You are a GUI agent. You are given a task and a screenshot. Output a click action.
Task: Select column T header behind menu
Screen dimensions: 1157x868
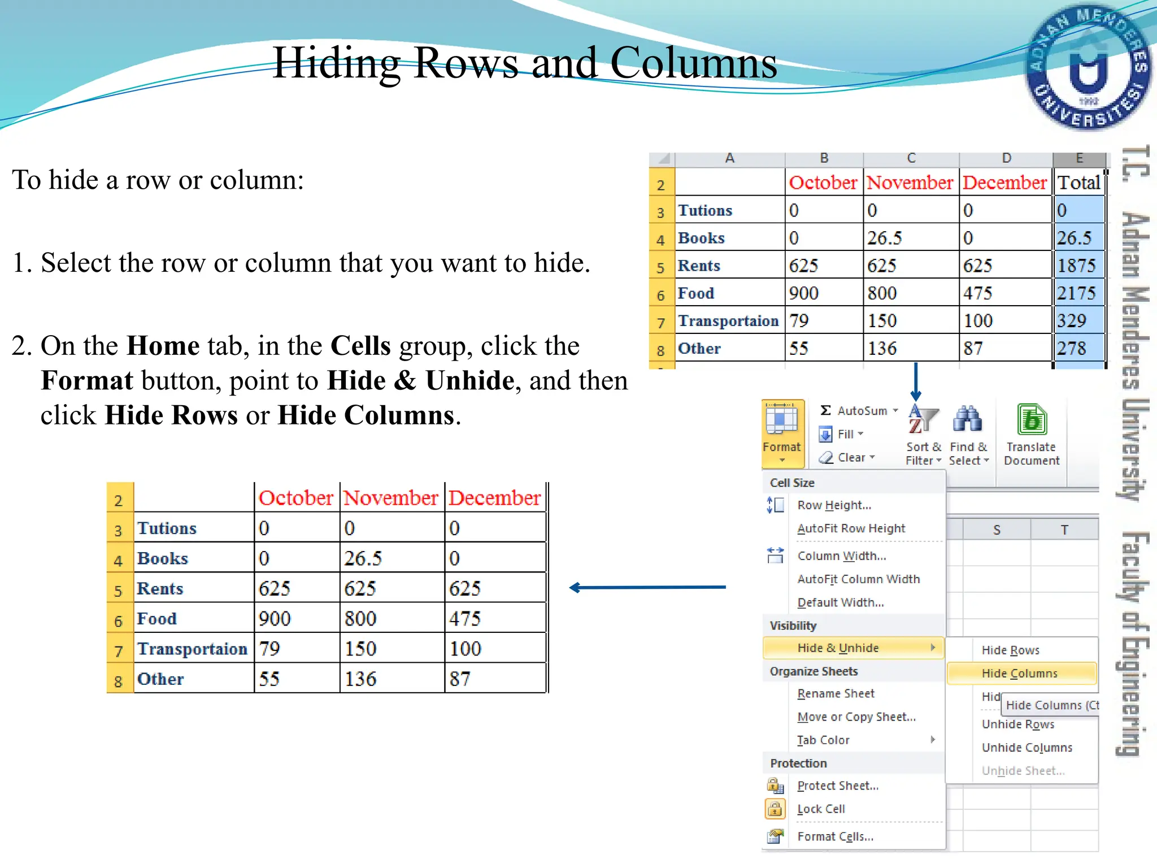click(x=1064, y=530)
